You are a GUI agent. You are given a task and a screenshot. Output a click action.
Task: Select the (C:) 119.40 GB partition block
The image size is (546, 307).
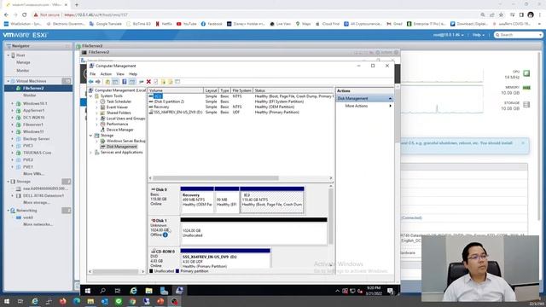(x=272, y=200)
